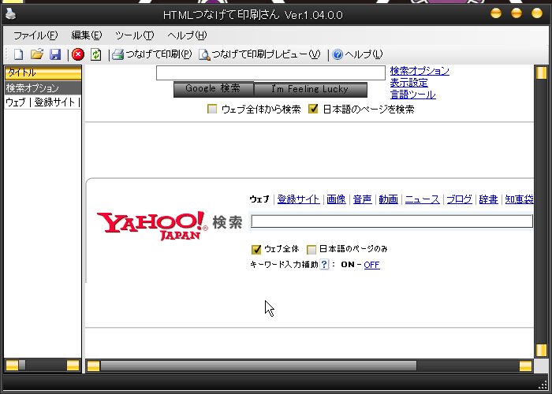Open the 表示設定 link
This screenshot has height=394, width=552.
click(x=409, y=83)
